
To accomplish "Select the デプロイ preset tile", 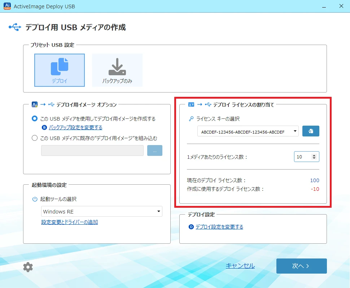I will 60,70.
